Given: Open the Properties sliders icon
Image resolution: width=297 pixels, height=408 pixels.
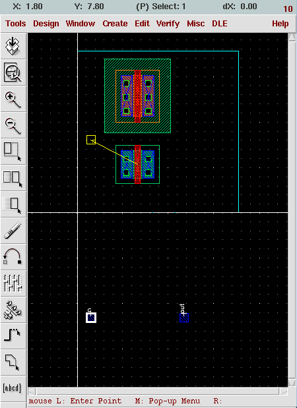Looking at the screenshot, I should [13, 283].
